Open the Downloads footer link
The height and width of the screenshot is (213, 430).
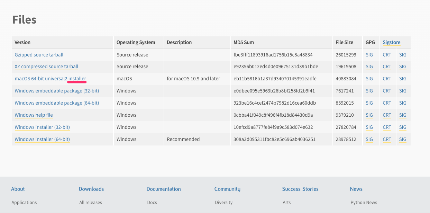[91, 189]
